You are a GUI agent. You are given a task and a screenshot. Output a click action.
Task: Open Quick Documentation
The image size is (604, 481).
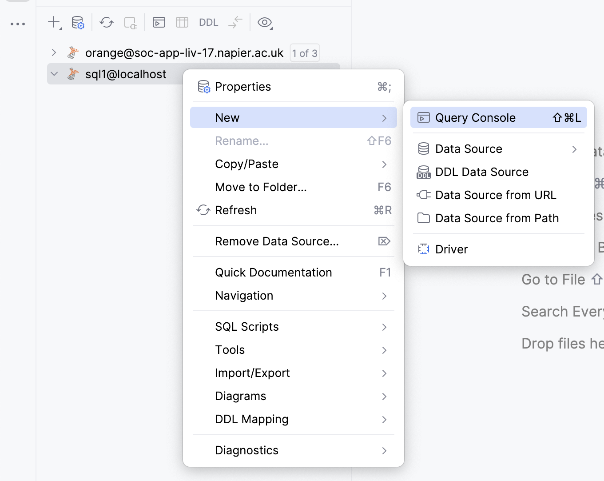(x=294, y=273)
